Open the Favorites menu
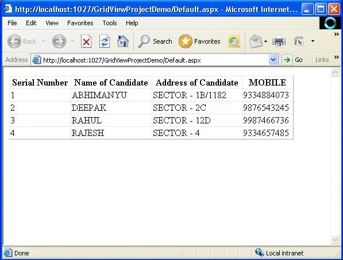The image size is (343, 260). tap(80, 23)
